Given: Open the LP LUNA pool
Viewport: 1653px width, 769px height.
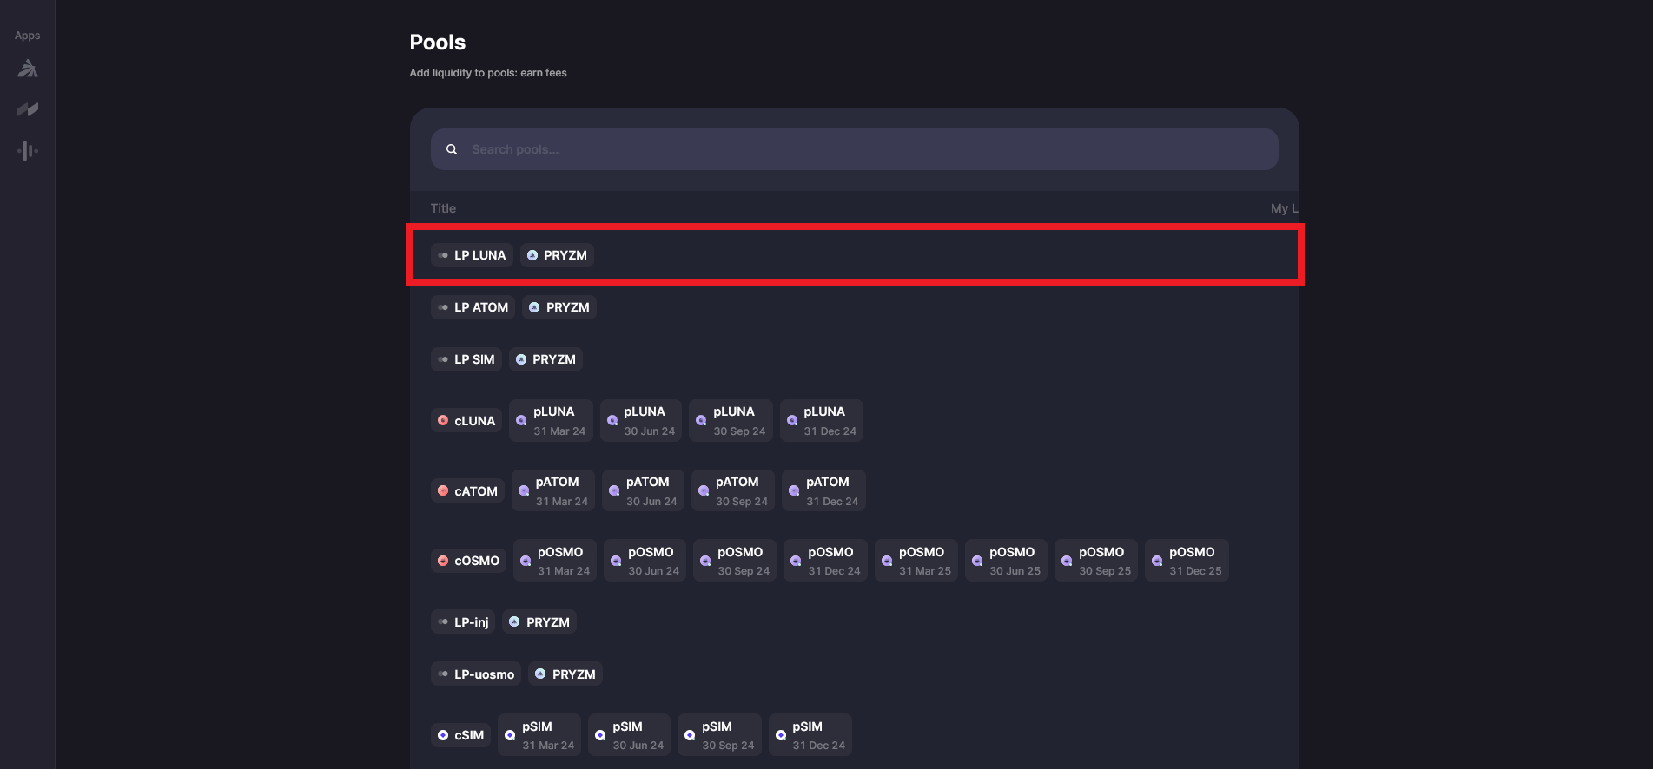Looking at the screenshot, I should pos(472,255).
